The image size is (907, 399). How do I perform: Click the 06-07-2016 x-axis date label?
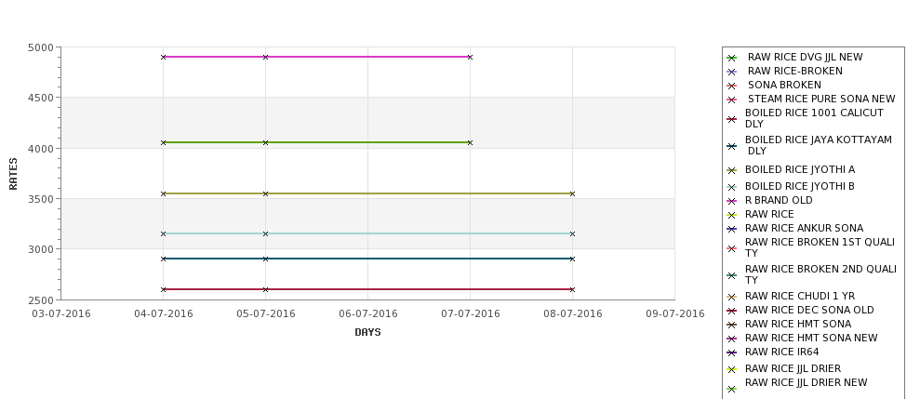click(x=367, y=314)
